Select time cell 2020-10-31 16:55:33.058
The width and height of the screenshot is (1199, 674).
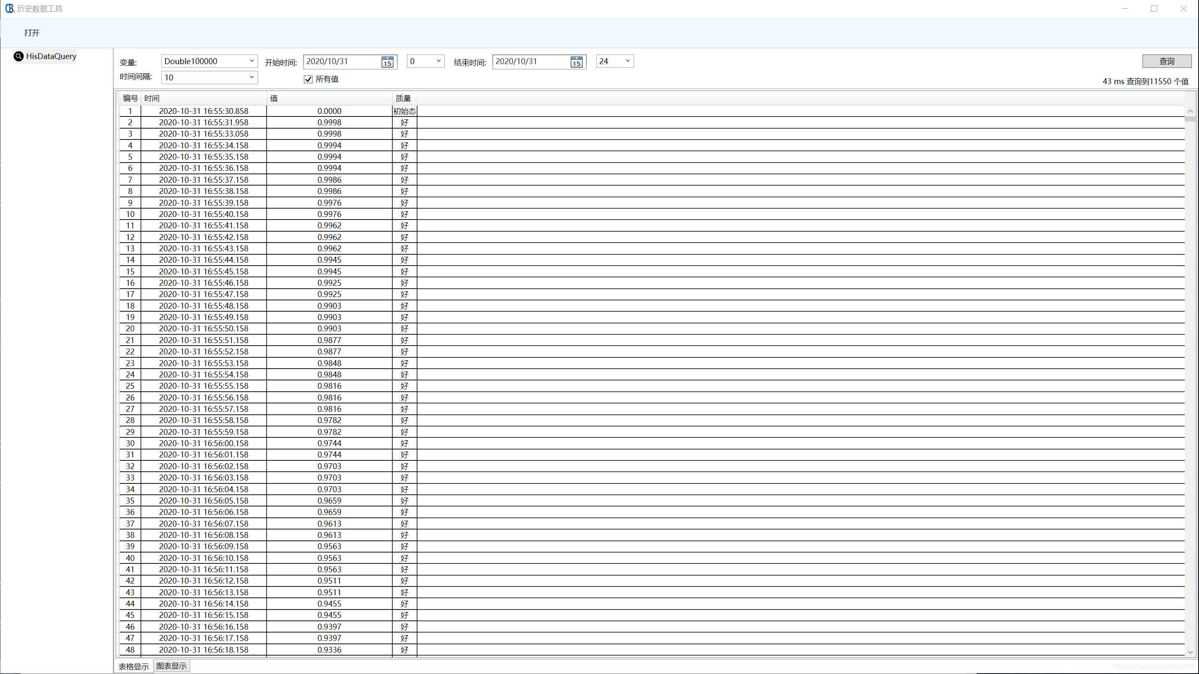click(x=204, y=134)
